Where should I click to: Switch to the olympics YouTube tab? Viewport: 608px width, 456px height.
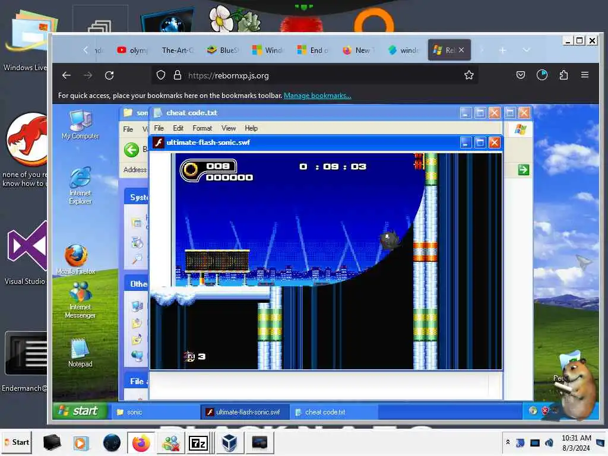tap(133, 50)
